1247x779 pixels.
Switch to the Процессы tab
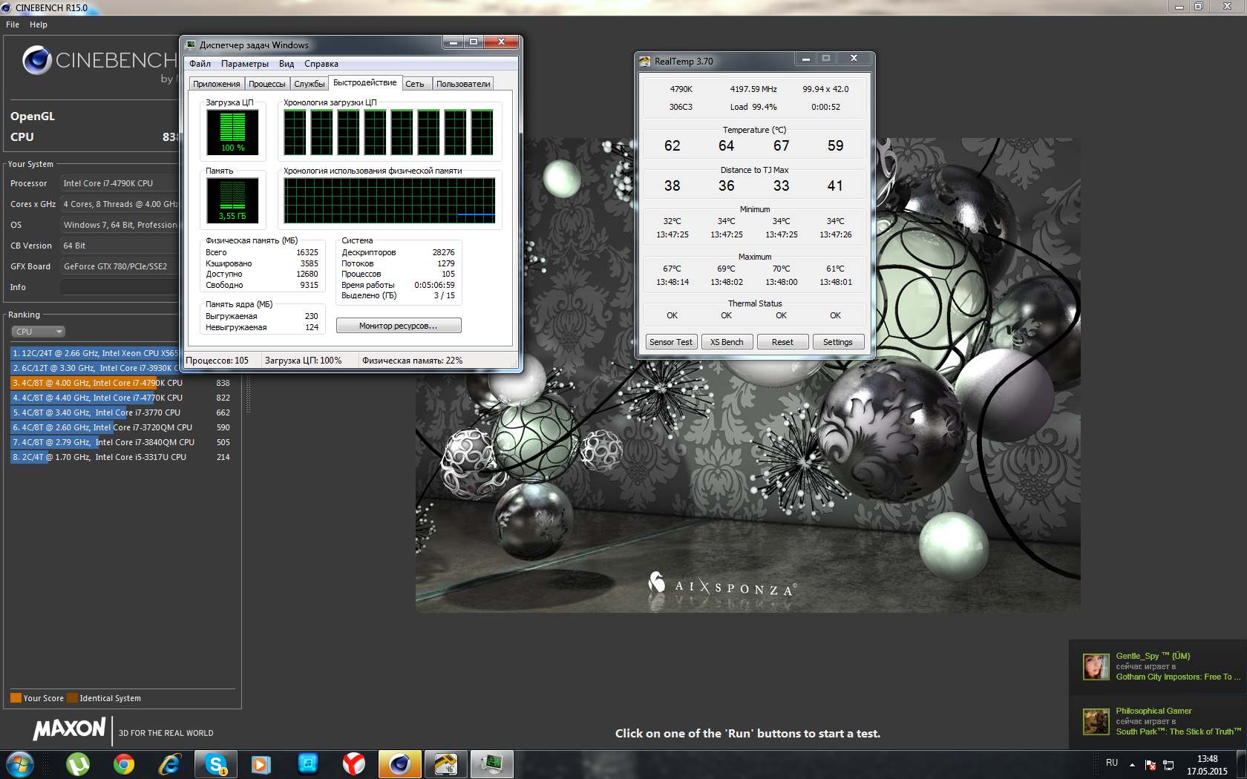[266, 84]
